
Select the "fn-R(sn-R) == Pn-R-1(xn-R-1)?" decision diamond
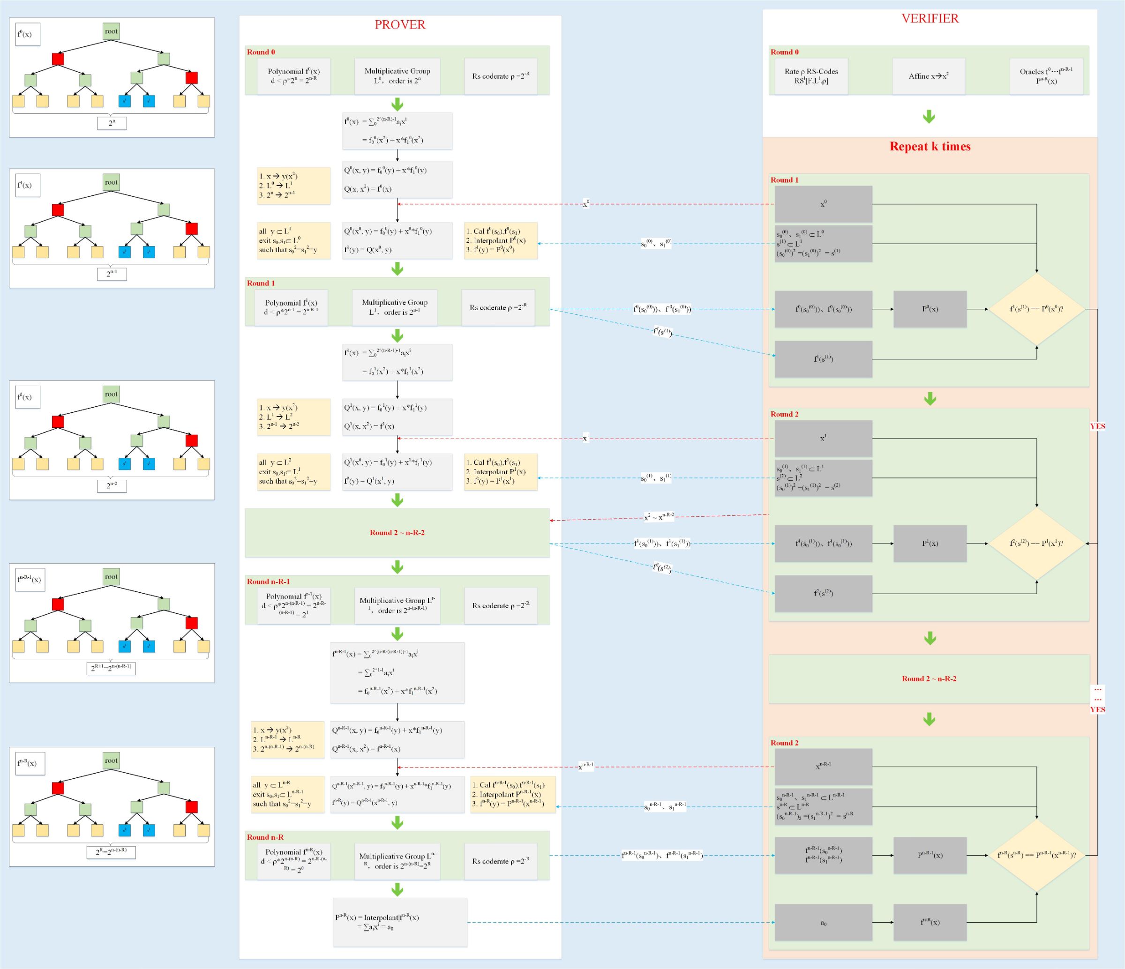[x=1036, y=855]
